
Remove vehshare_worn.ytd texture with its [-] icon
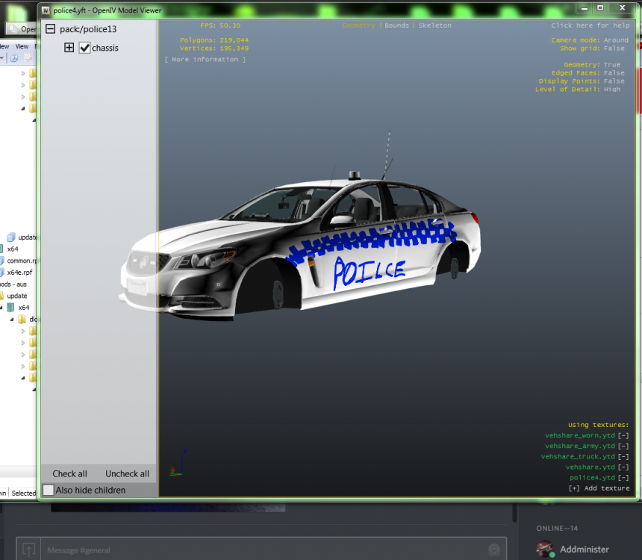coord(623,435)
